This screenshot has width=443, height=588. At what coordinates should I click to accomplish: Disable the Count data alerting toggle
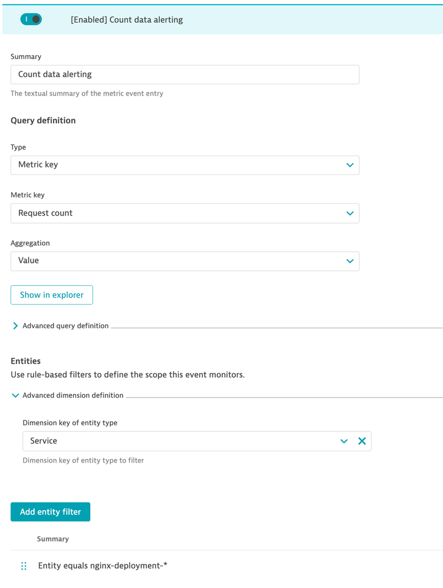pos(31,19)
